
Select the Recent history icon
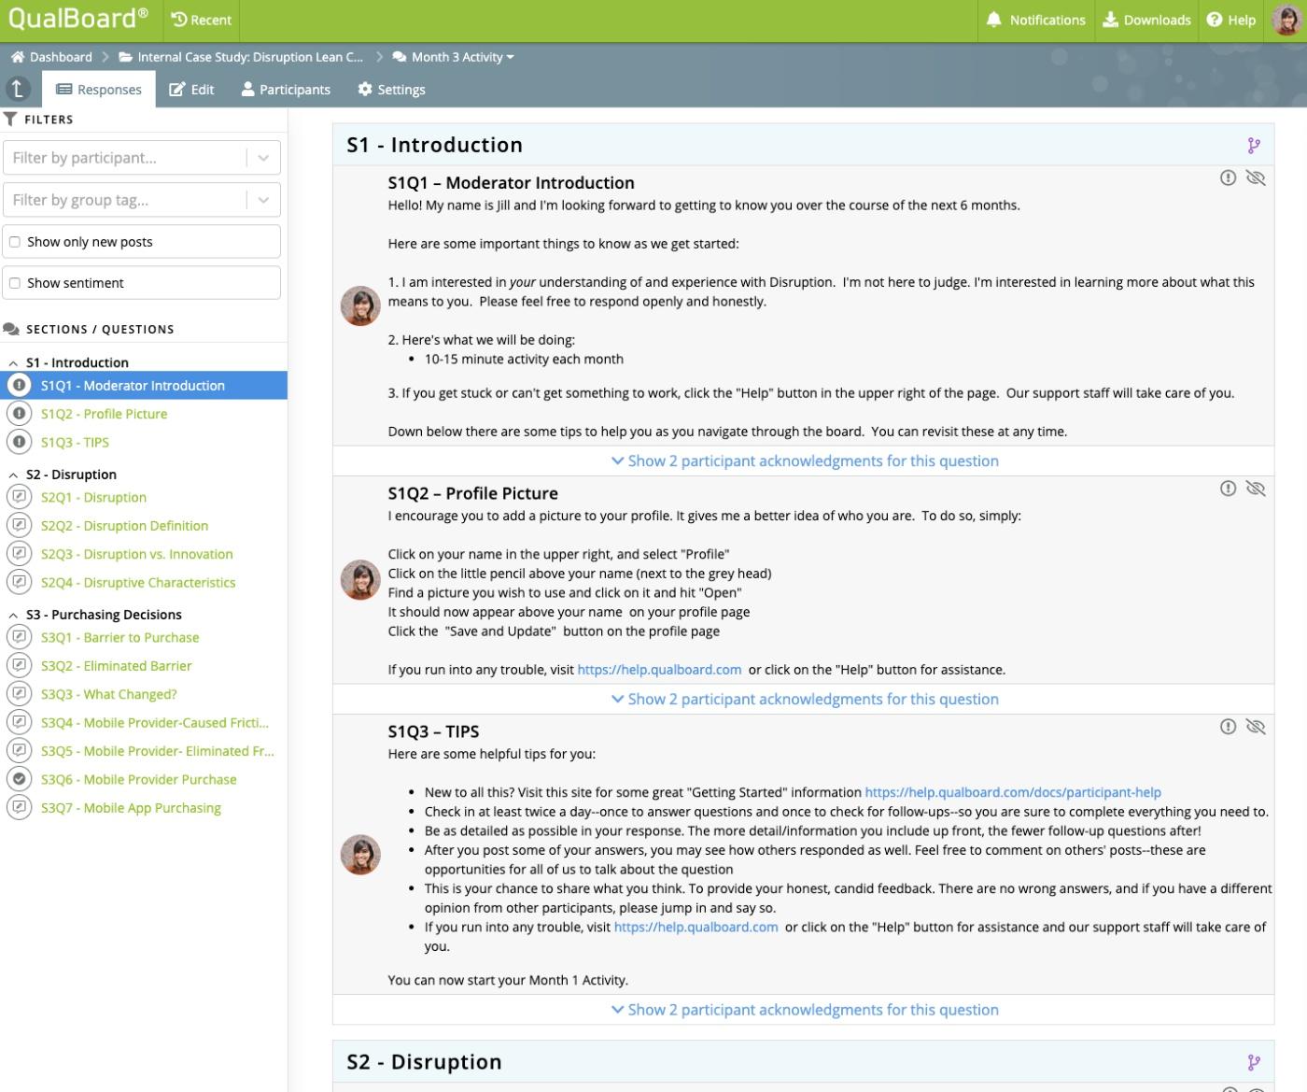coord(177,20)
